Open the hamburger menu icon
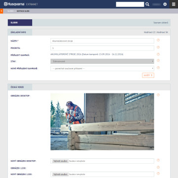Viewport: 178px width, 178px height. click(x=174, y=4)
